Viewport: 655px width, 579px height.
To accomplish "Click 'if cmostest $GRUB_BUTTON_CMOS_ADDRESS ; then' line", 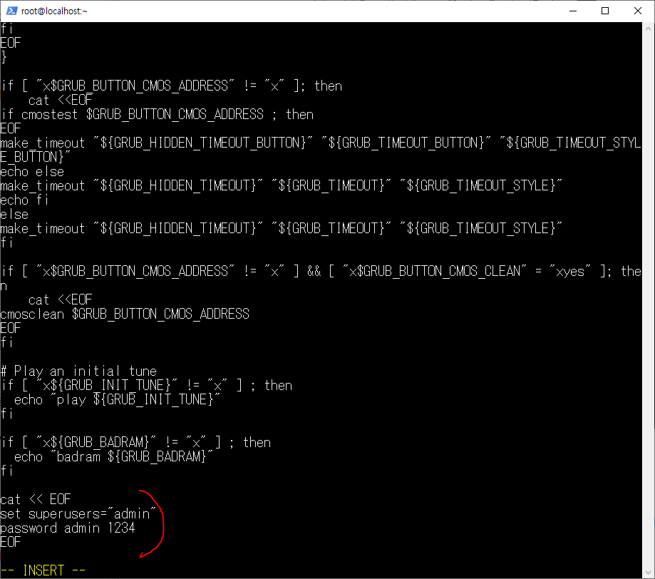I will [x=157, y=115].
